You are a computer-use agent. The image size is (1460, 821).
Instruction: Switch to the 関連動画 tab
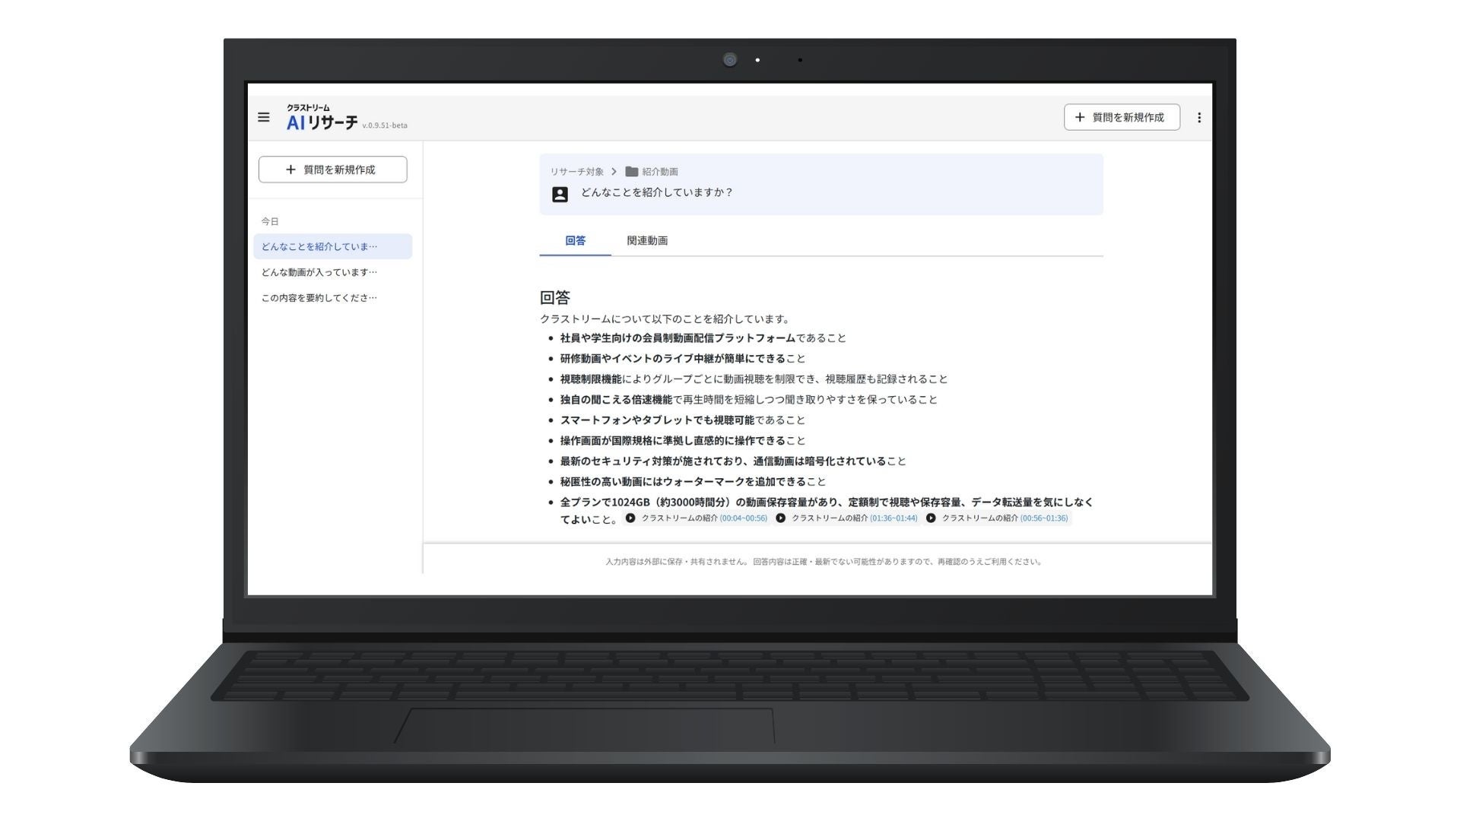(647, 241)
